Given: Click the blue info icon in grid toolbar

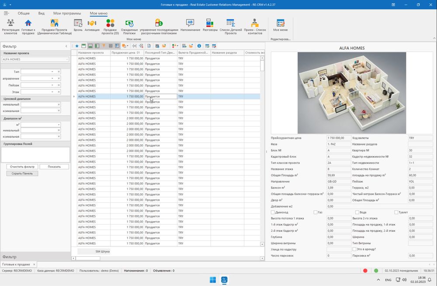Looking at the screenshot, I should (x=199, y=46).
